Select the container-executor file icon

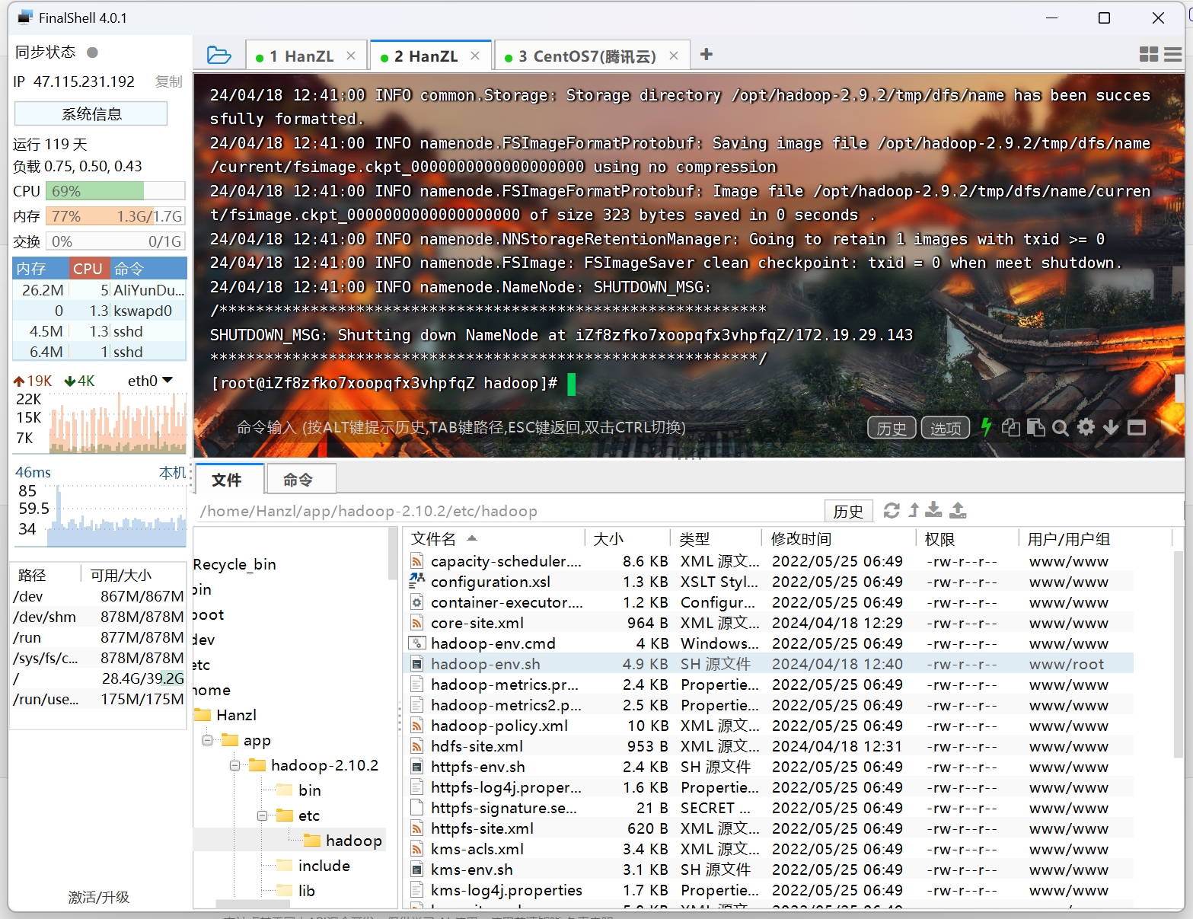point(416,602)
